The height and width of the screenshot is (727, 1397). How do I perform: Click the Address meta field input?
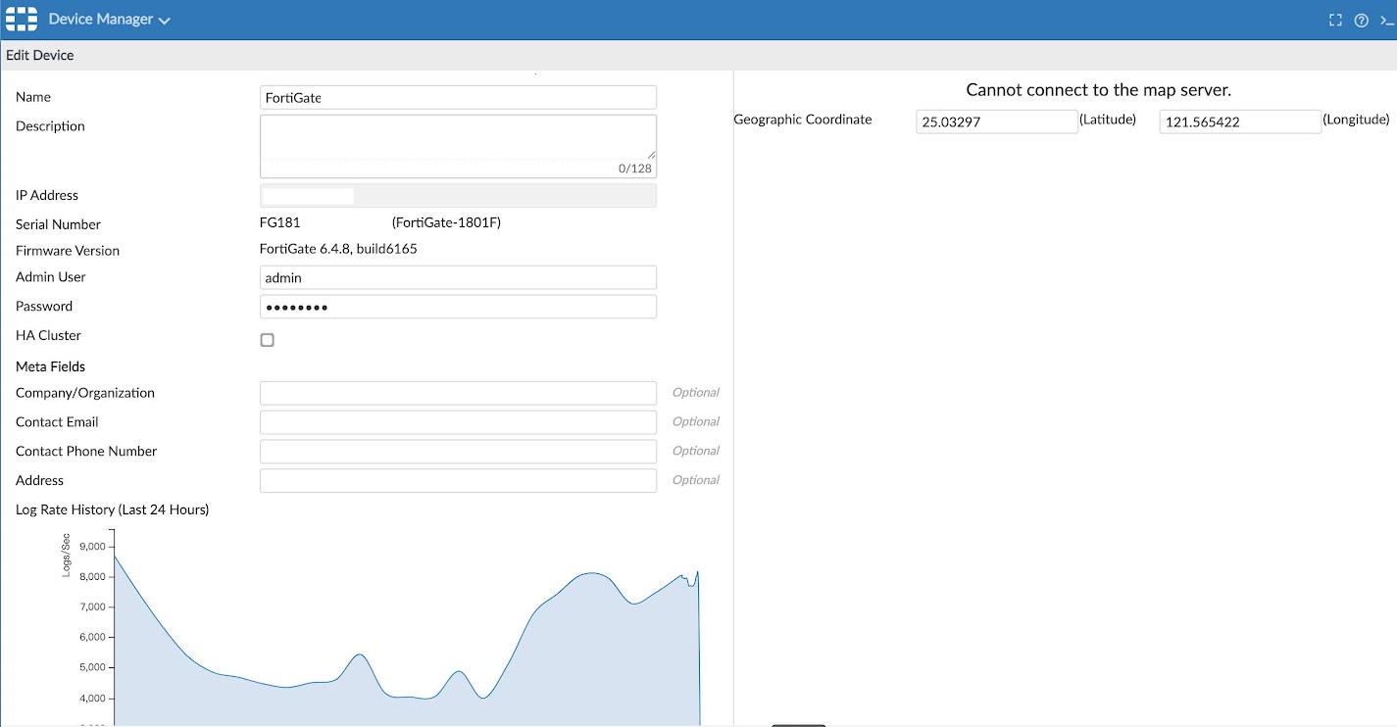458,481
